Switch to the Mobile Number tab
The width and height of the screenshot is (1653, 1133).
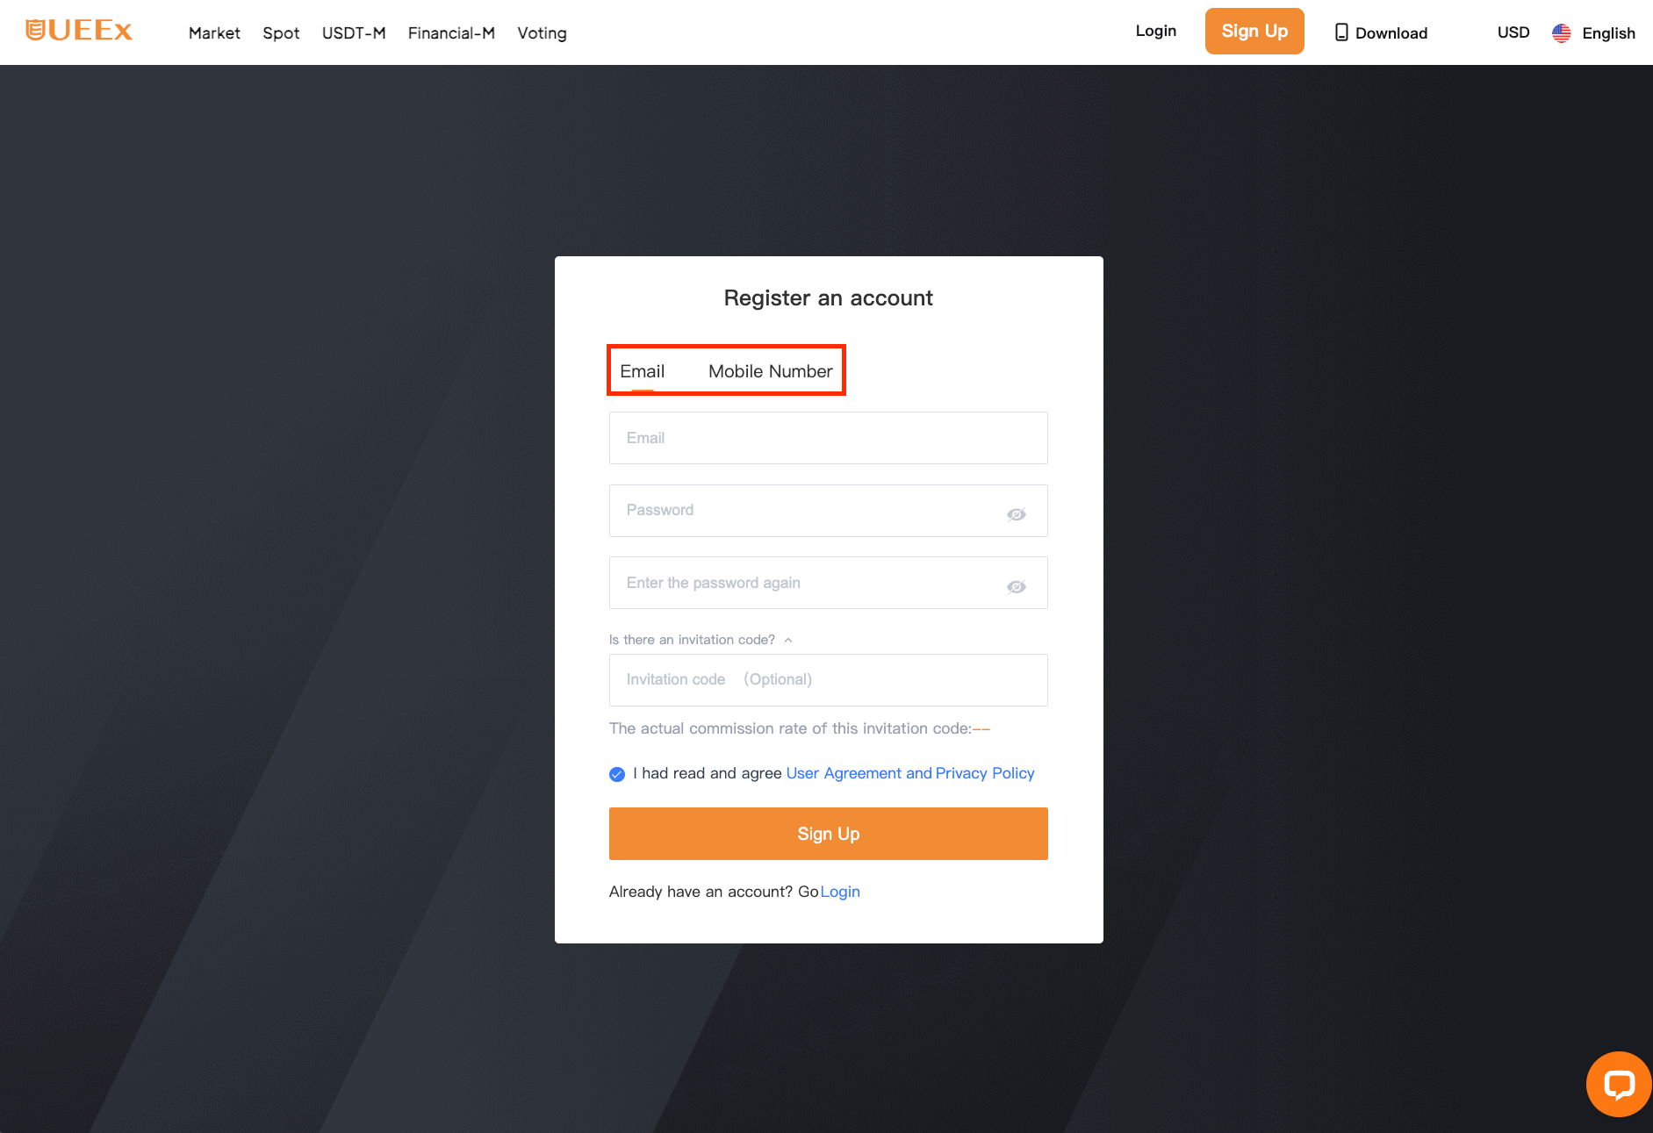[771, 371]
